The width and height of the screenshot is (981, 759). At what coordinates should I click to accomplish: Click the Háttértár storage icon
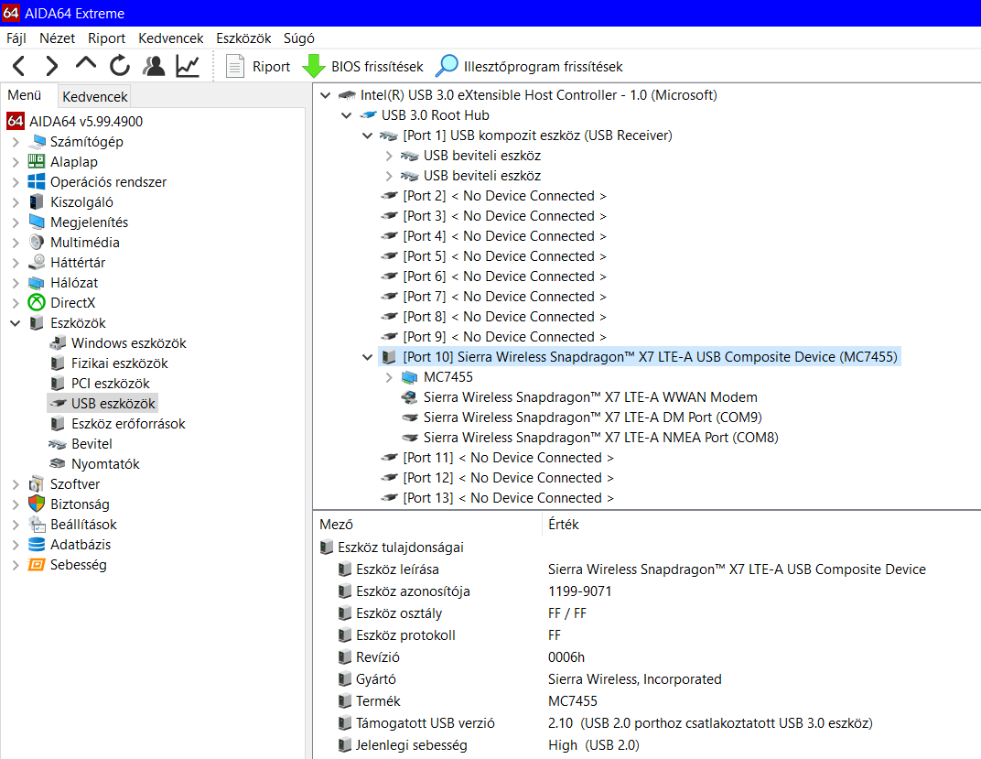click(37, 262)
